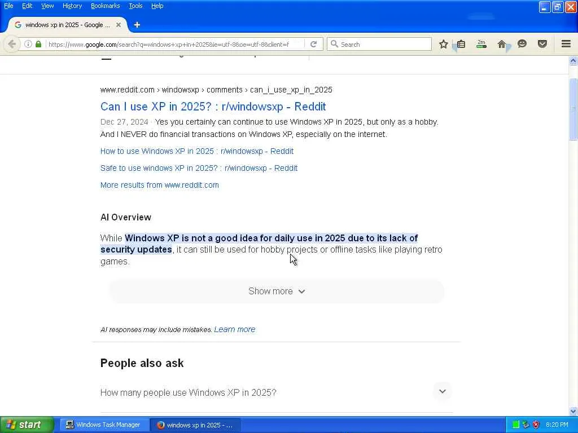Click 'More results from www.reddit.com'

159,185
